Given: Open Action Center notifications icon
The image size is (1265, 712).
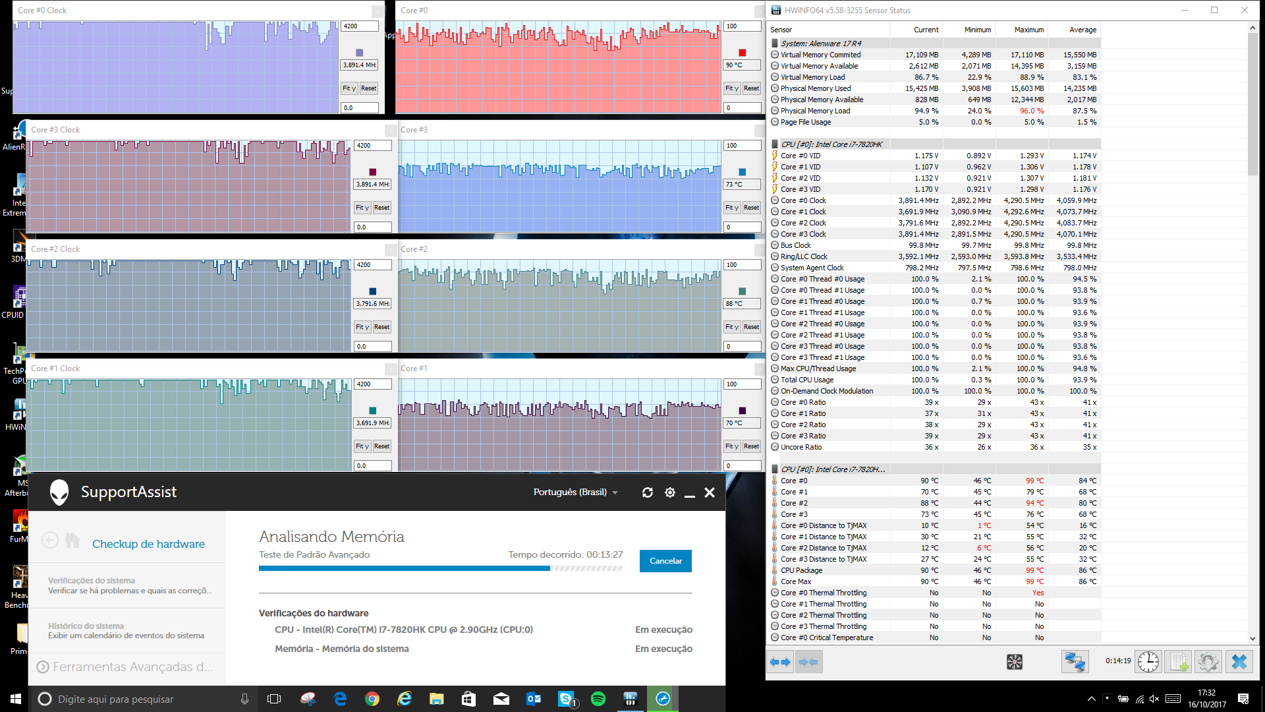Looking at the screenshot, I should [x=1243, y=699].
